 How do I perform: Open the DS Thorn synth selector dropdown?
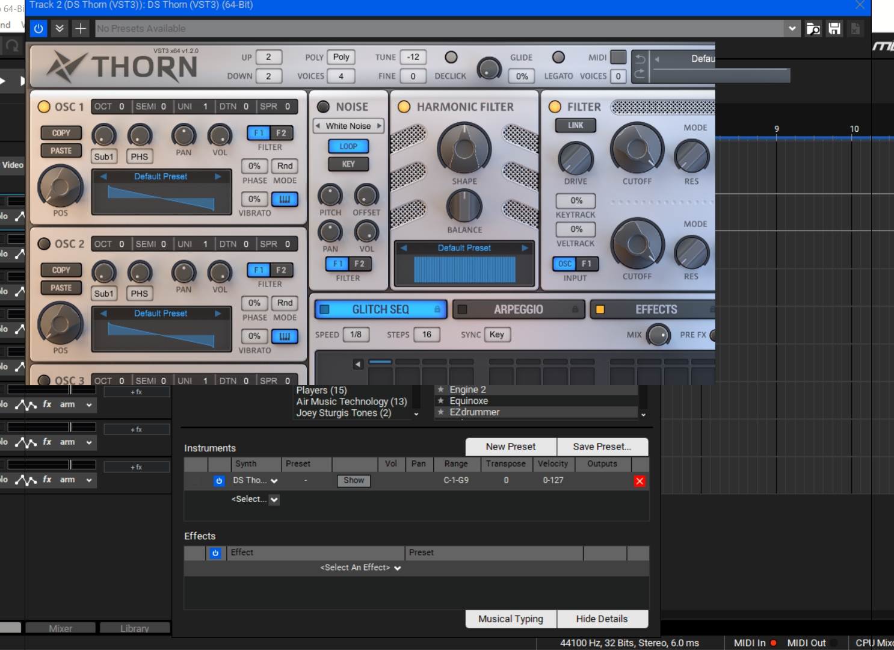pyautogui.click(x=274, y=481)
